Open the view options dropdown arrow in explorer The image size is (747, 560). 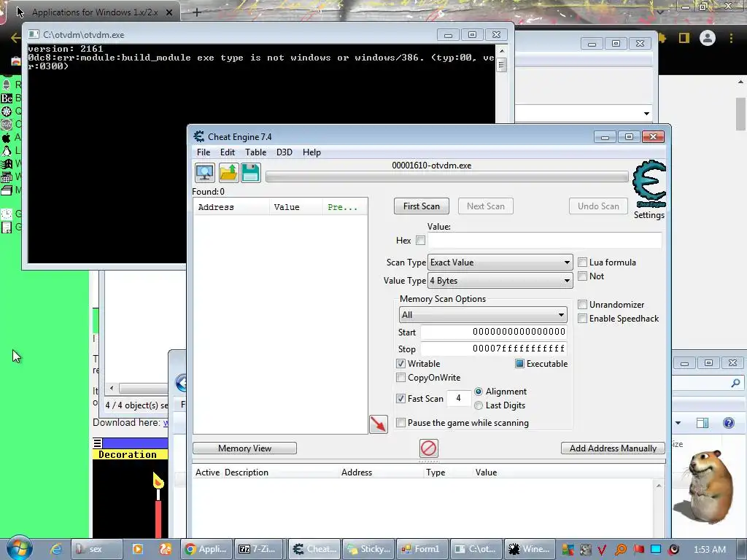coord(678,423)
